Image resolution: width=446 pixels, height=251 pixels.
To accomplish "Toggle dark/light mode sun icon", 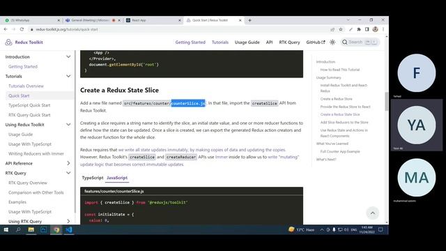I will point(332,42).
